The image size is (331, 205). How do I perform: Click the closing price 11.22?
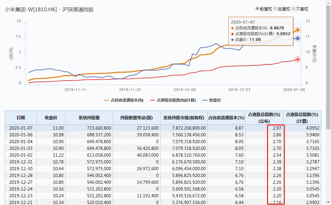58,155
